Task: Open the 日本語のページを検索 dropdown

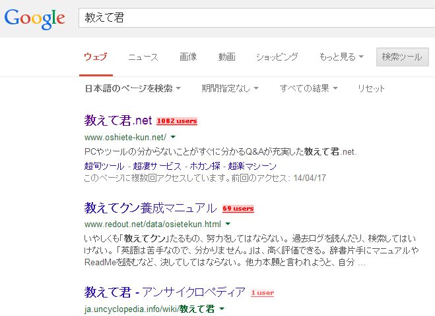Action: pyautogui.click(x=133, y=89)
